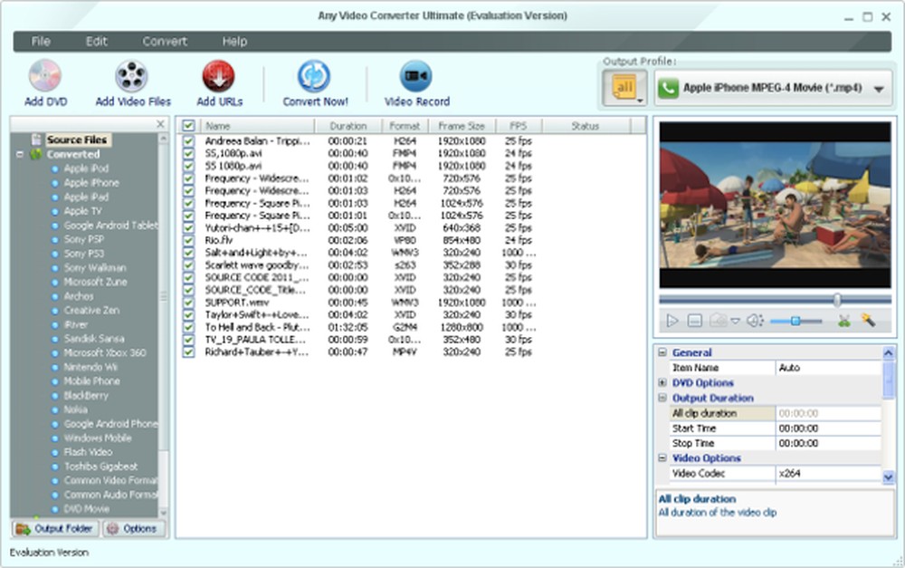Open the Edit menu
The height and width of the screenshot is (568, 905).
[x=96, y=42]
